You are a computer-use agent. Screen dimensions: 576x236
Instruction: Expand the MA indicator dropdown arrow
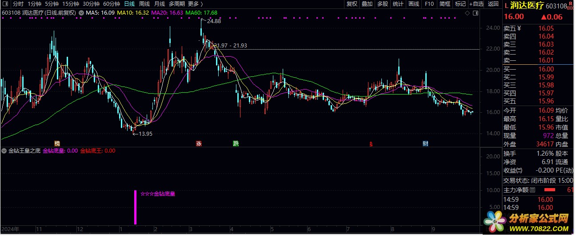coord(80,13)
